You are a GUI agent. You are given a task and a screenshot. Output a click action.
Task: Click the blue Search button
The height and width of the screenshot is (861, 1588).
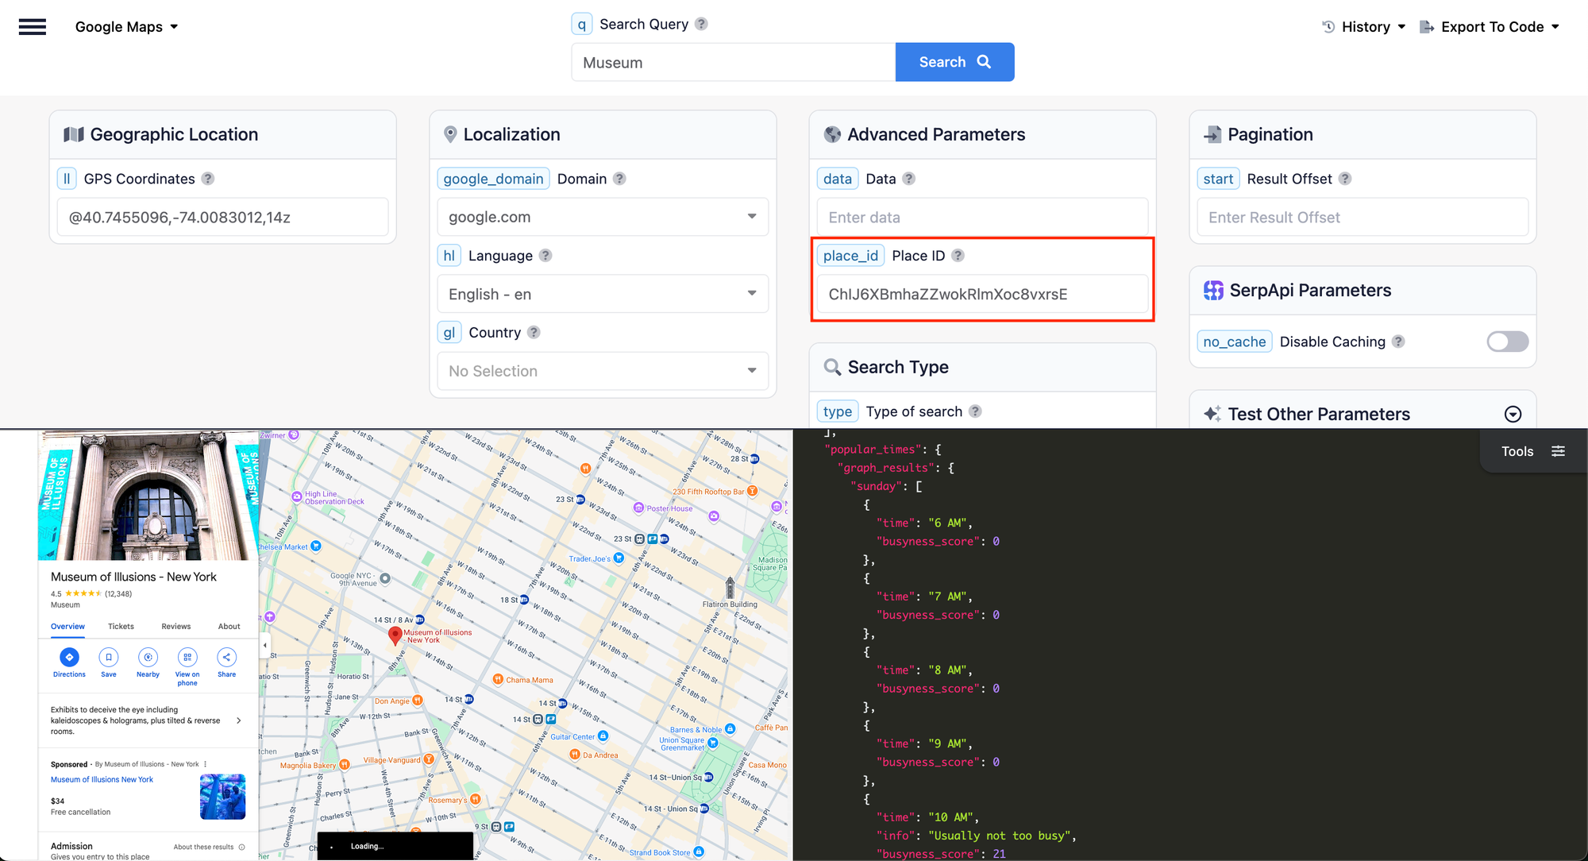tap(954, 62)
